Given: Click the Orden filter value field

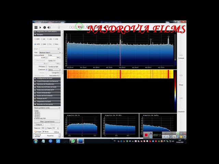Looking at the screenshot, I should coord(54,58).
